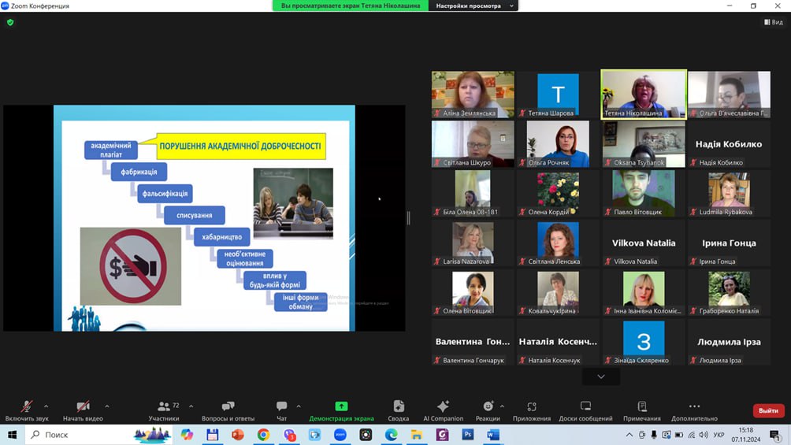Open Приложения apps panel

coord(532,410)
